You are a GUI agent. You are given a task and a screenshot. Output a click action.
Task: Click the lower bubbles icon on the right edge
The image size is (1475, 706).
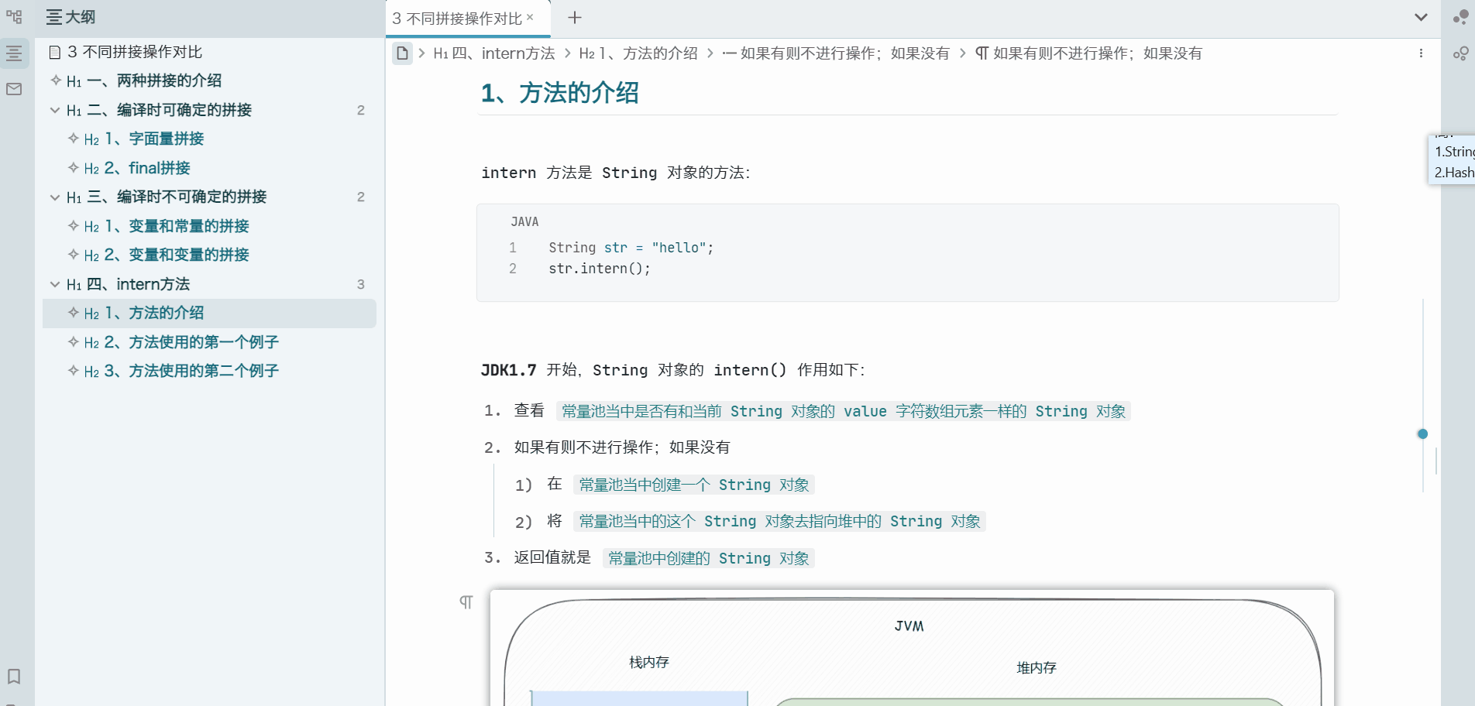pyautogui.click(x=1460, y=53)
